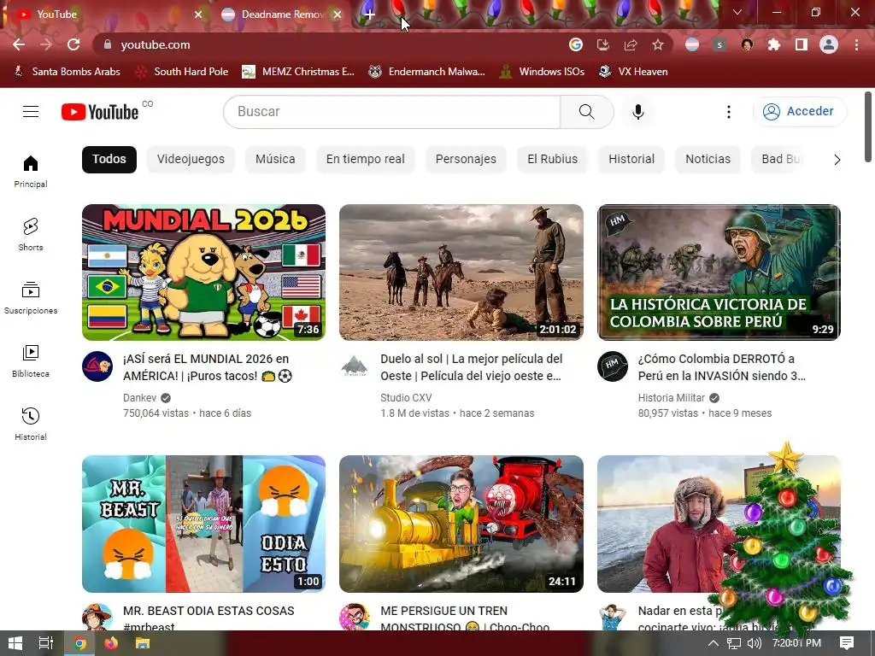The width and height of the screenshot is (875, 656).
Task: Click the trans flag extension icon
Action: 692,44
